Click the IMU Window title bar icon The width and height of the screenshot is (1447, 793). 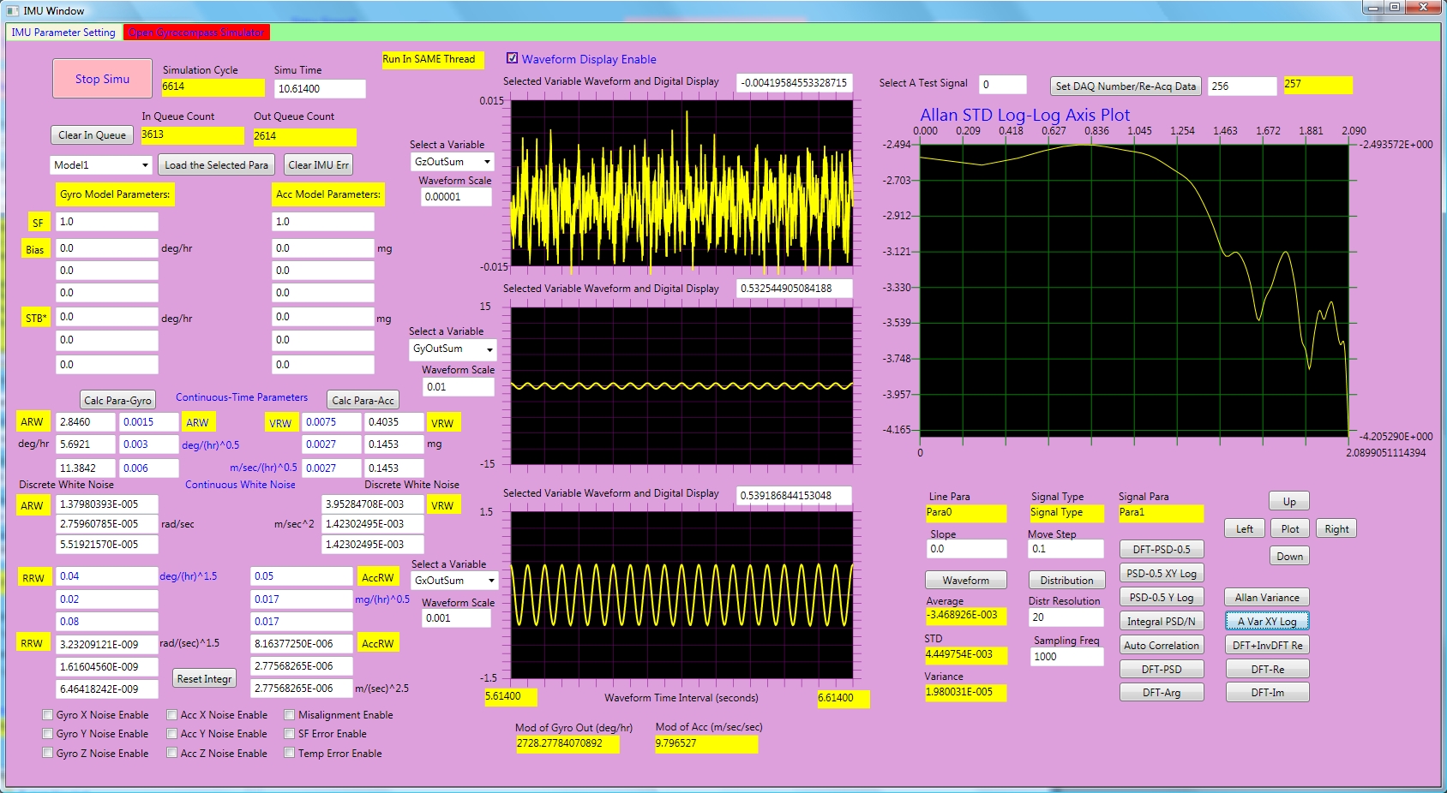pyautogui.click(x=12, y=11)
